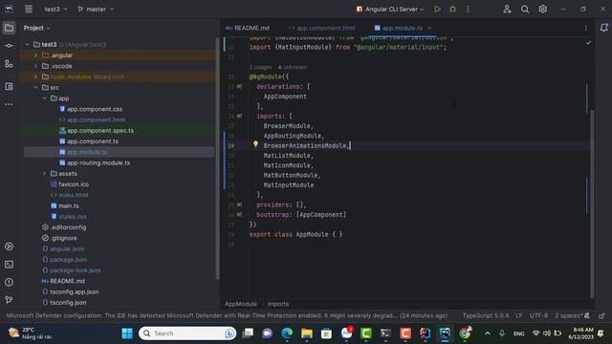Open the test3 project dropdown

(x=55, y=9)
